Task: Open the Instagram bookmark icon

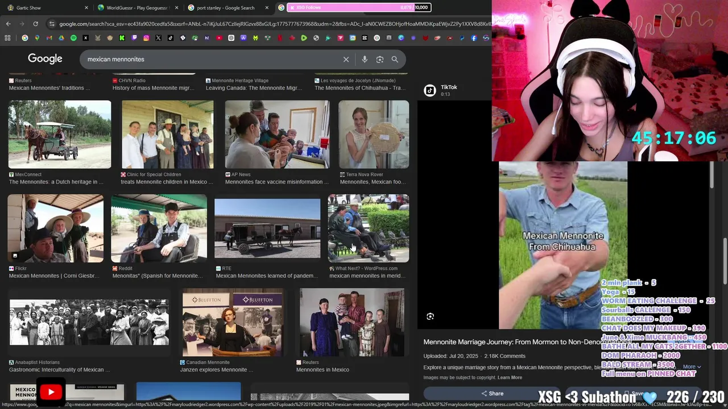Action: point(146,38)
